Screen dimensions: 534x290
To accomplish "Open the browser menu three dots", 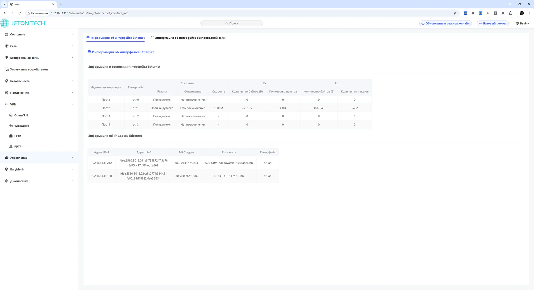I will [x=529, y=13].
